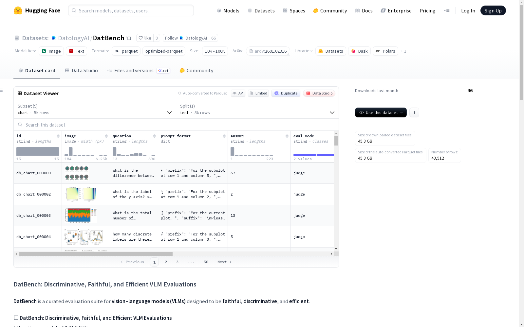Image resolution: width=524 pixels, height=327 pixels.
Task: Click the Hugging Face logo icon
Action: (x=18, y=10)
